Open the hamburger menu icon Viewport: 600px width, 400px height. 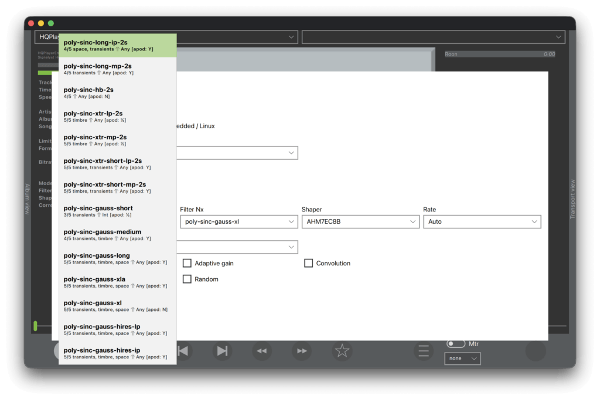point(424,351)
